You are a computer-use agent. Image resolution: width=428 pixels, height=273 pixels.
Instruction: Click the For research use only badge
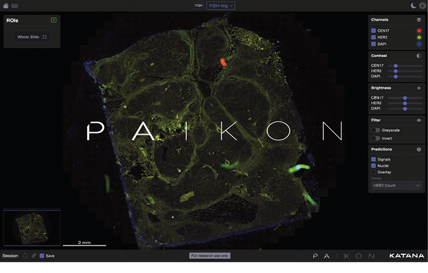[210, 256]
